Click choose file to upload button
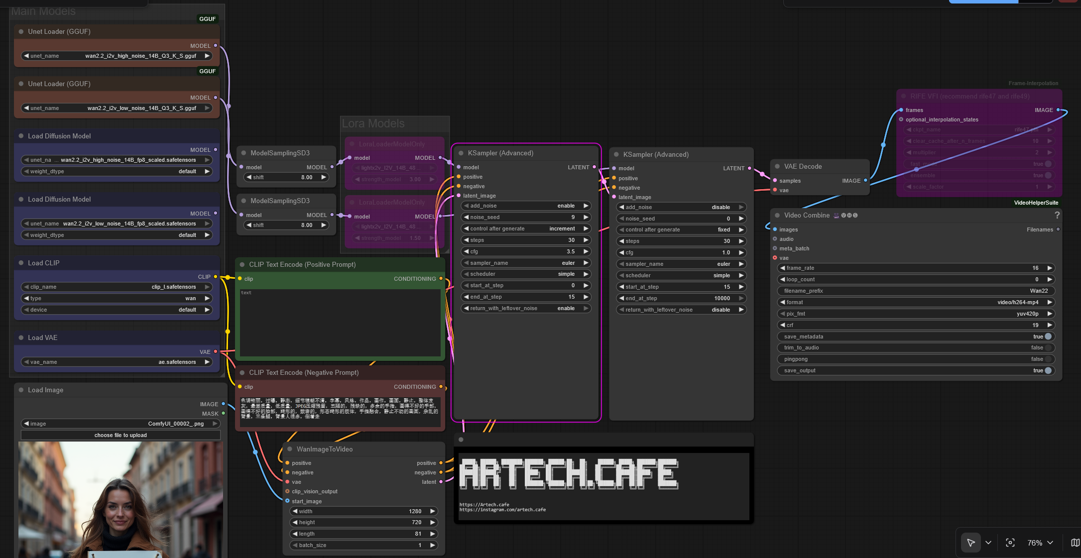 (120, 435)
